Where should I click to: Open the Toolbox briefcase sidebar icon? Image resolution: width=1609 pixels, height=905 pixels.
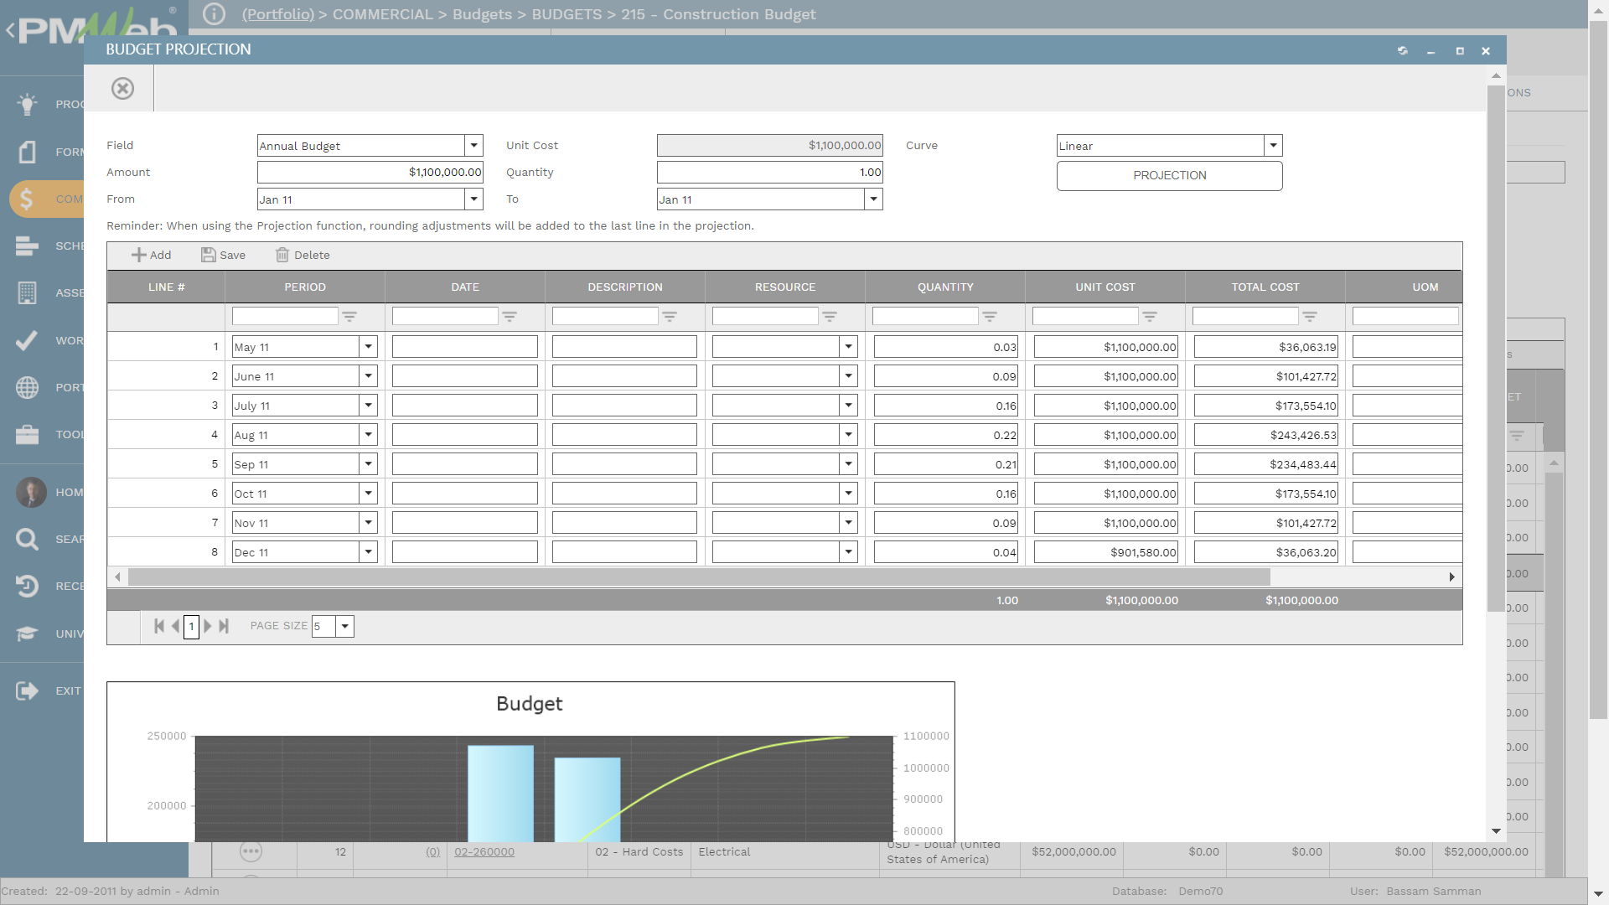27,434
